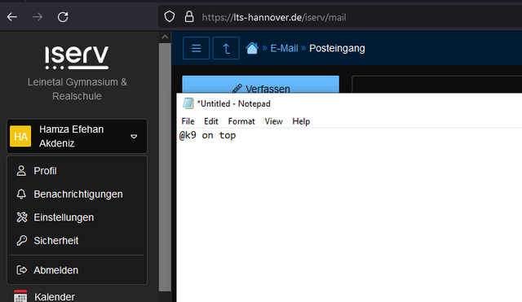Click the '@k9 on top' text in Notepad
The image size is (522, 302).
207,135
